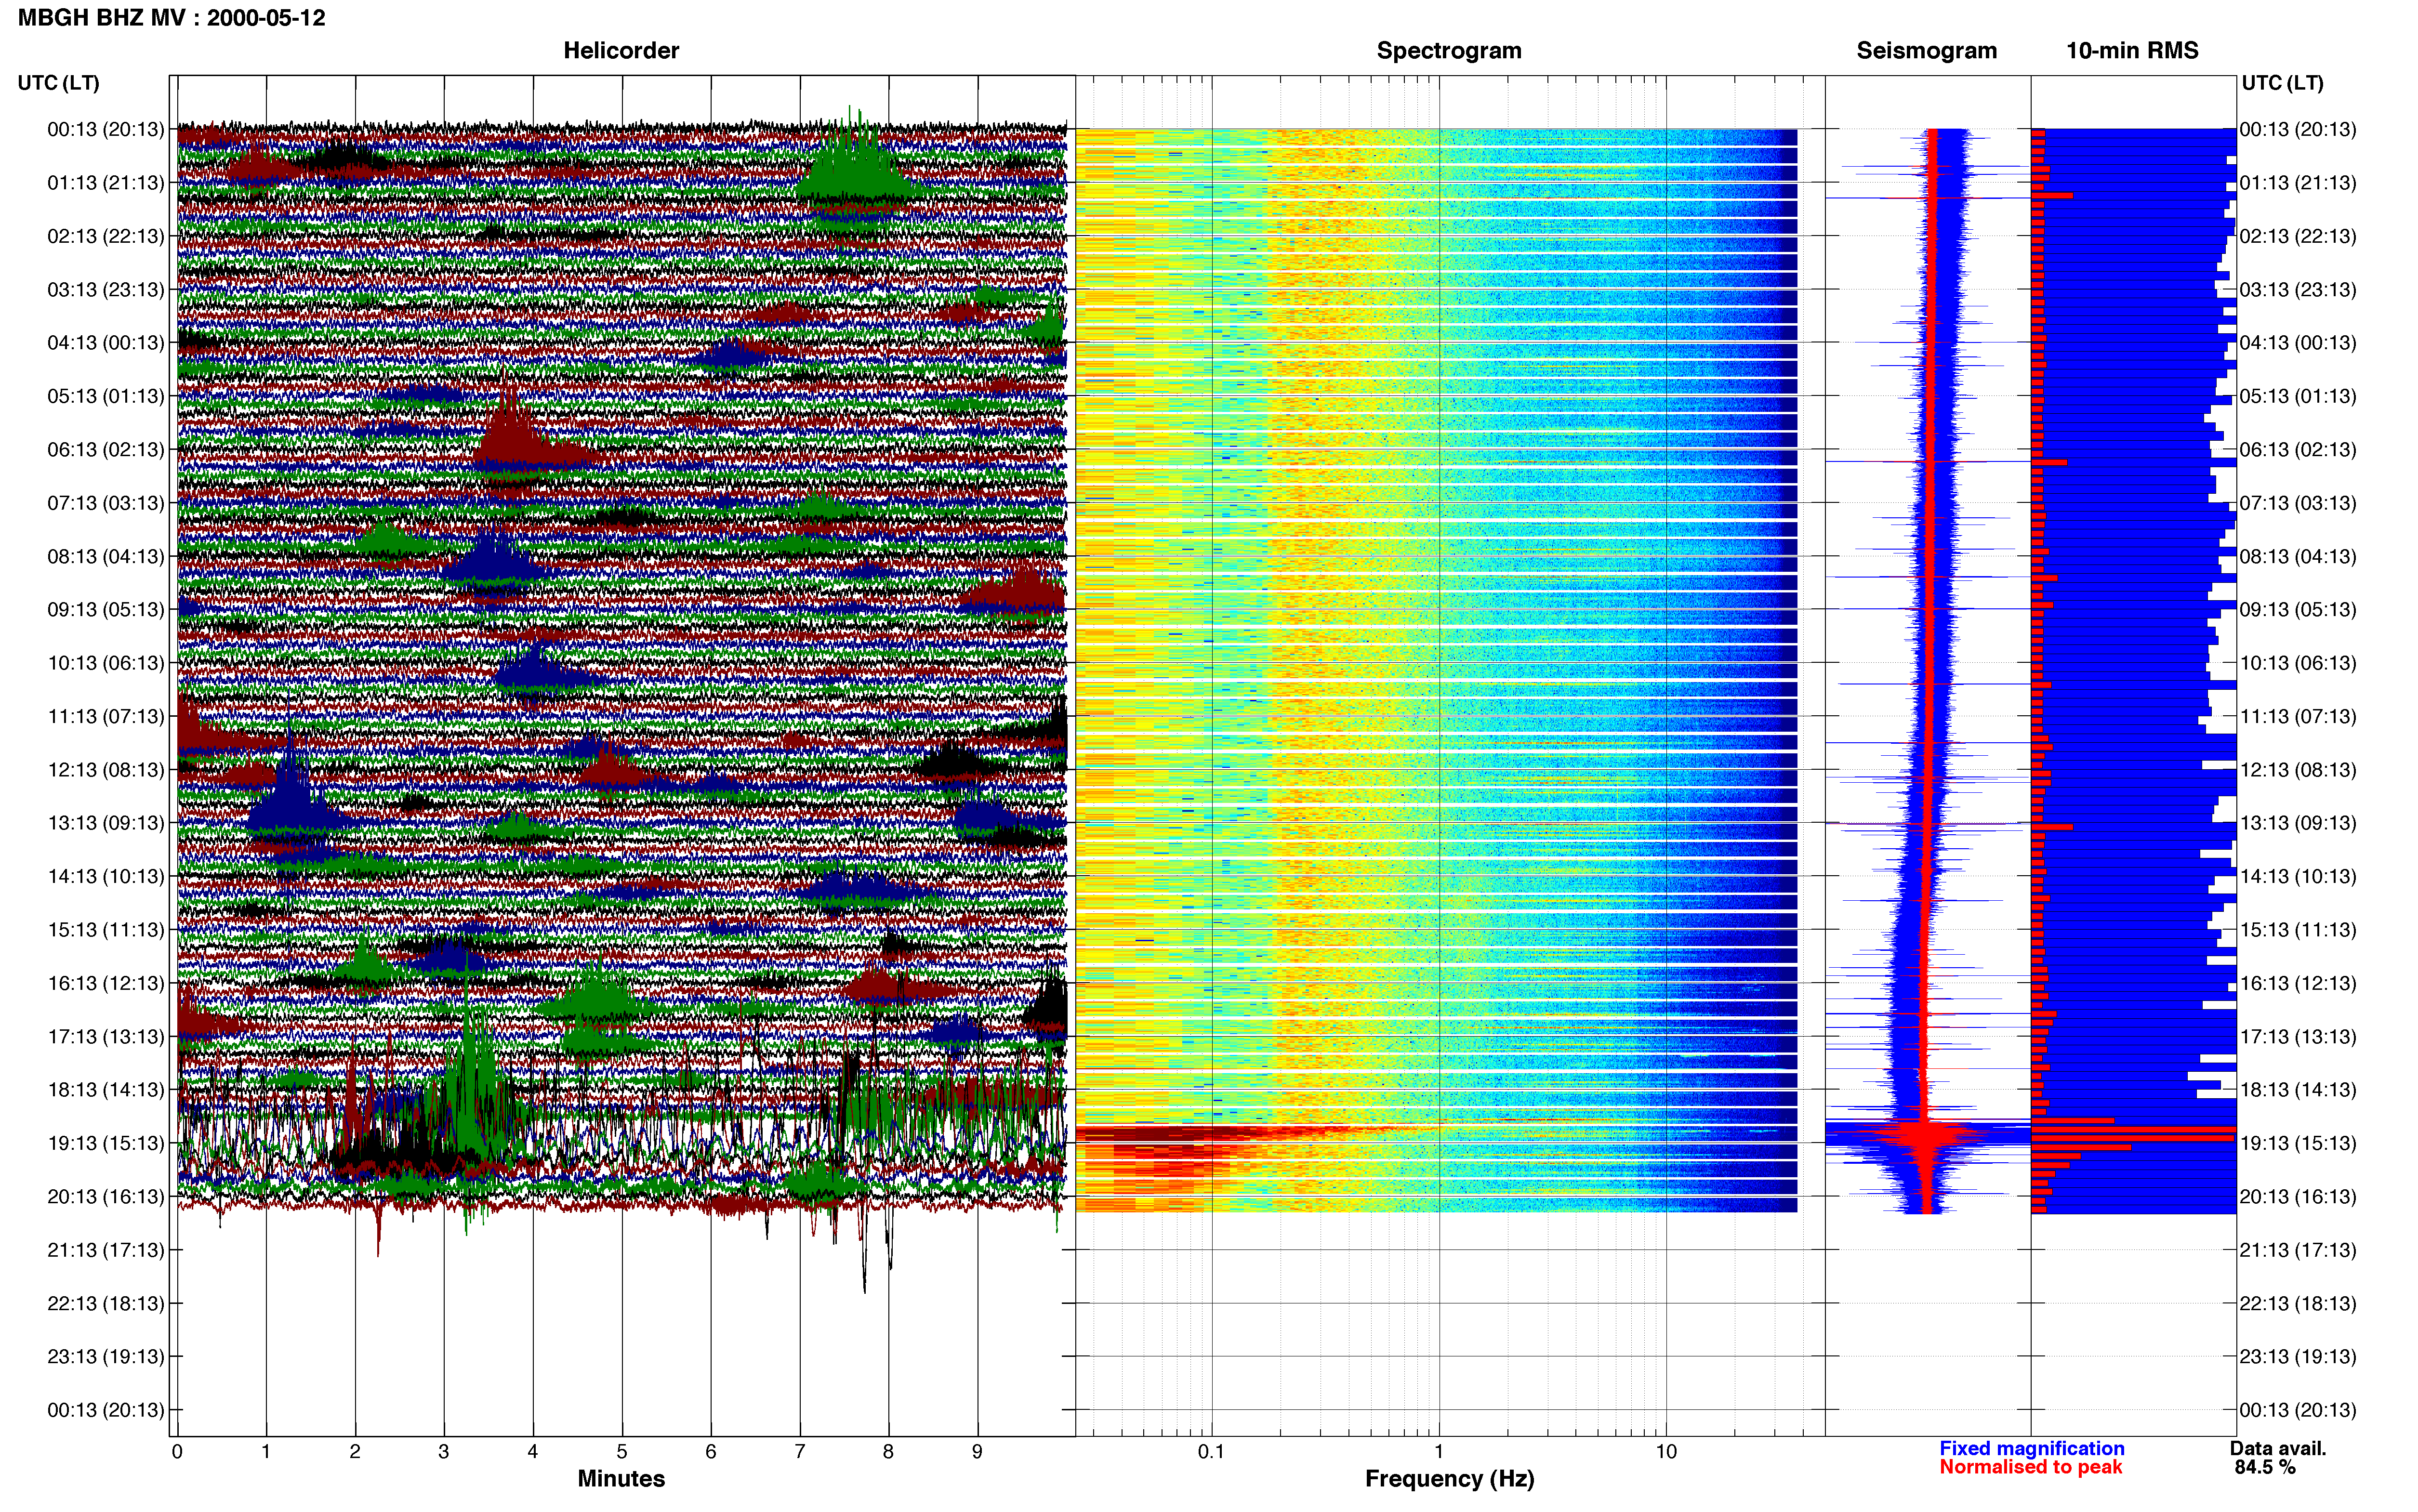
Task: Click the left time label 10:13 (06:13)
Action: 105,663
